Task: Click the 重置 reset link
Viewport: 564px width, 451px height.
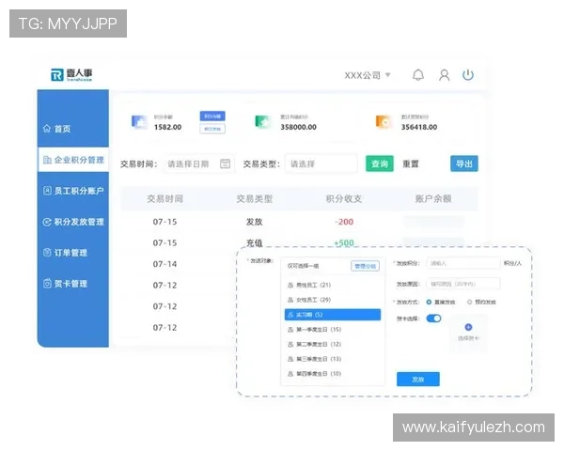Action: pos(411,164)
